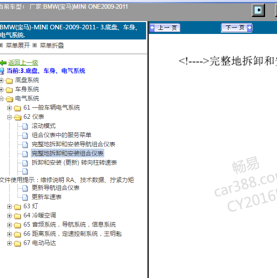Open 拆卸和安装 (更新) 转向柱转速表 document
This screenshot has width=277, height=278.
(x=74, y=162)
